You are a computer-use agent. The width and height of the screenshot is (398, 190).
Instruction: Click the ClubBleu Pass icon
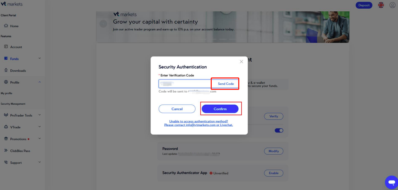tap(6, 151)
